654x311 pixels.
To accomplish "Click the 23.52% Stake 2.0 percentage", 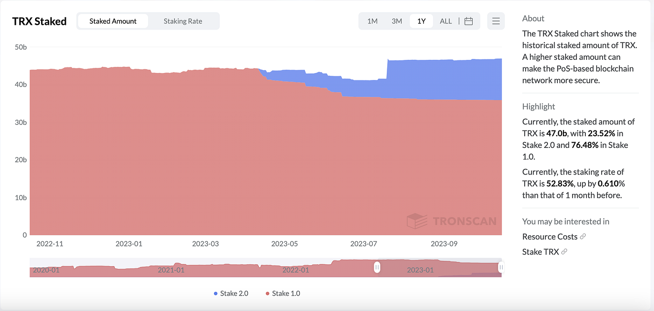I will coord(602,133).
